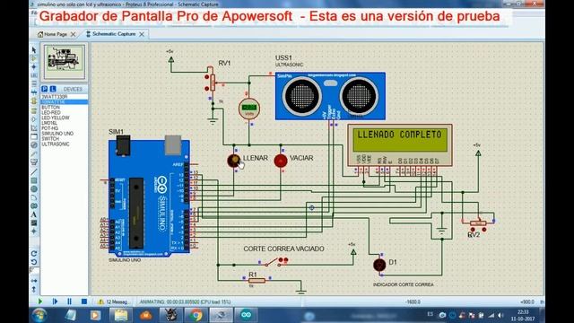Select the Junction Dot Mode tool
574x323 pixels.
34,66
